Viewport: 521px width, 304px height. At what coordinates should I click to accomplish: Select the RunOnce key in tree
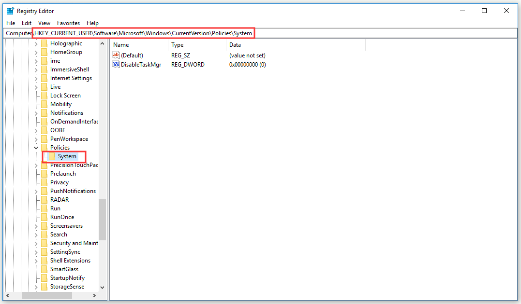pos(62,217)
